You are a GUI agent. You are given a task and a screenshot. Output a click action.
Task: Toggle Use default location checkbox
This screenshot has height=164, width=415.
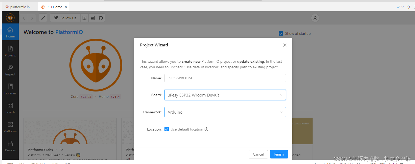pos(167,129)
